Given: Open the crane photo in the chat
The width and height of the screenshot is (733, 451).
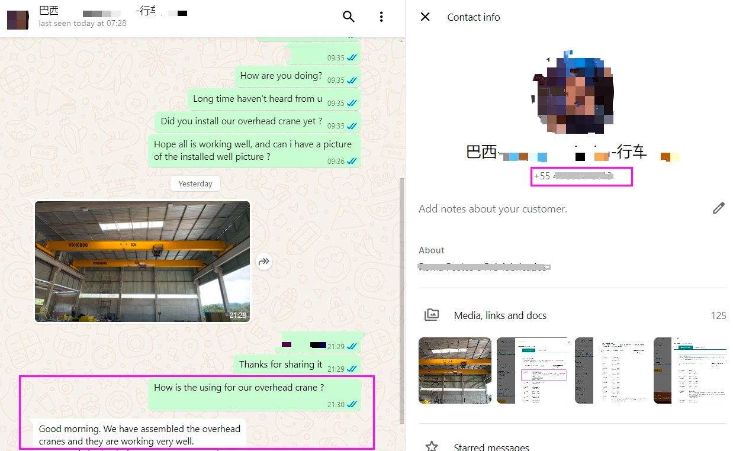Looking at the screenshot, I should [142, 262].
